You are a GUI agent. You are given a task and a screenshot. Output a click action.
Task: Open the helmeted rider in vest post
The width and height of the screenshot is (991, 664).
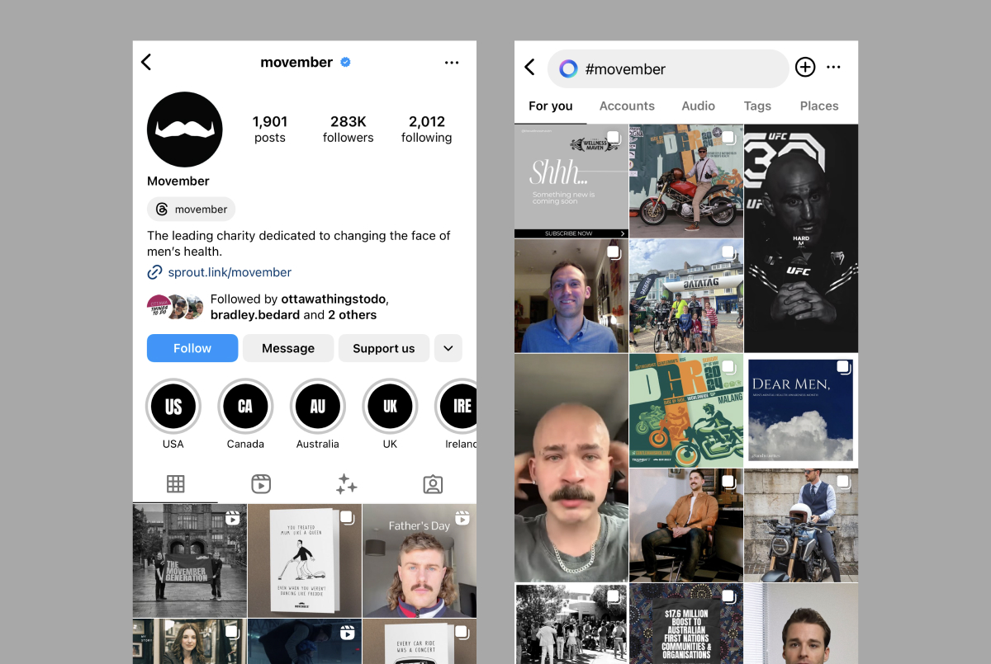pyautogui.click(x=801, y=525)
